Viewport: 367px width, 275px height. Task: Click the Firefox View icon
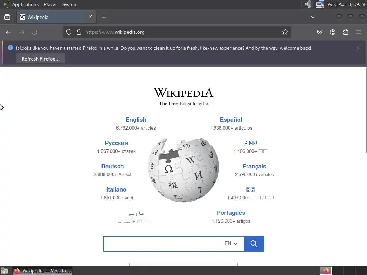7,17
